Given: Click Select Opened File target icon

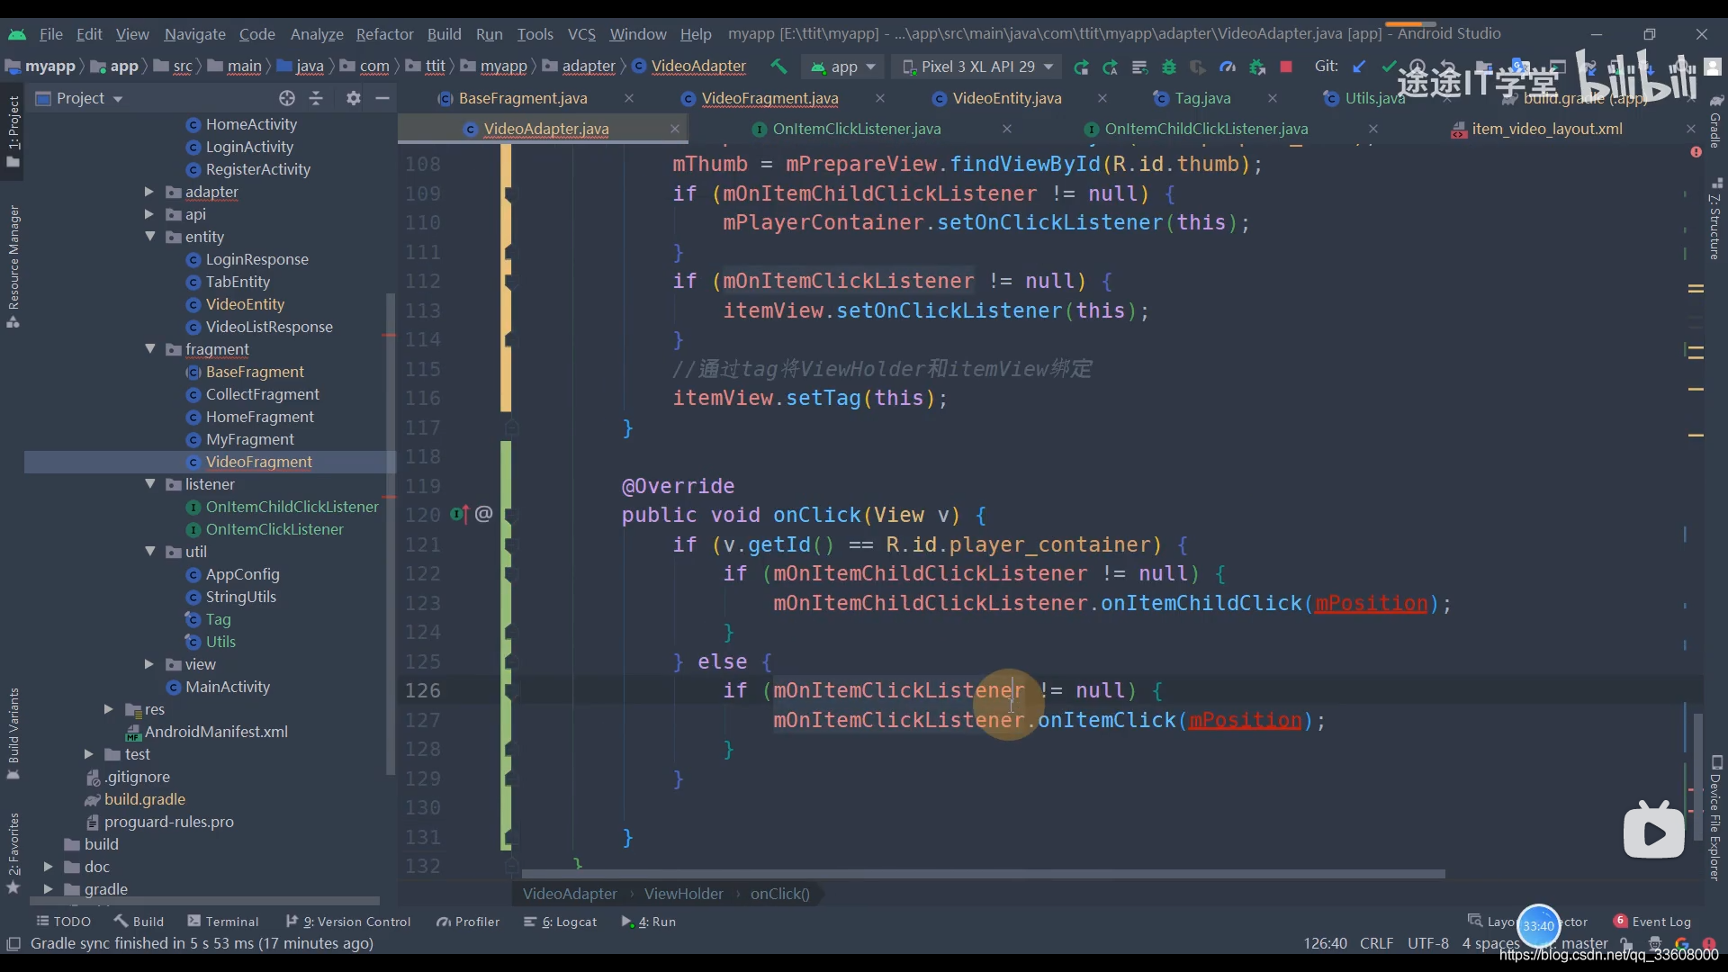Looking at the screenshot, I should coord(287,98).
